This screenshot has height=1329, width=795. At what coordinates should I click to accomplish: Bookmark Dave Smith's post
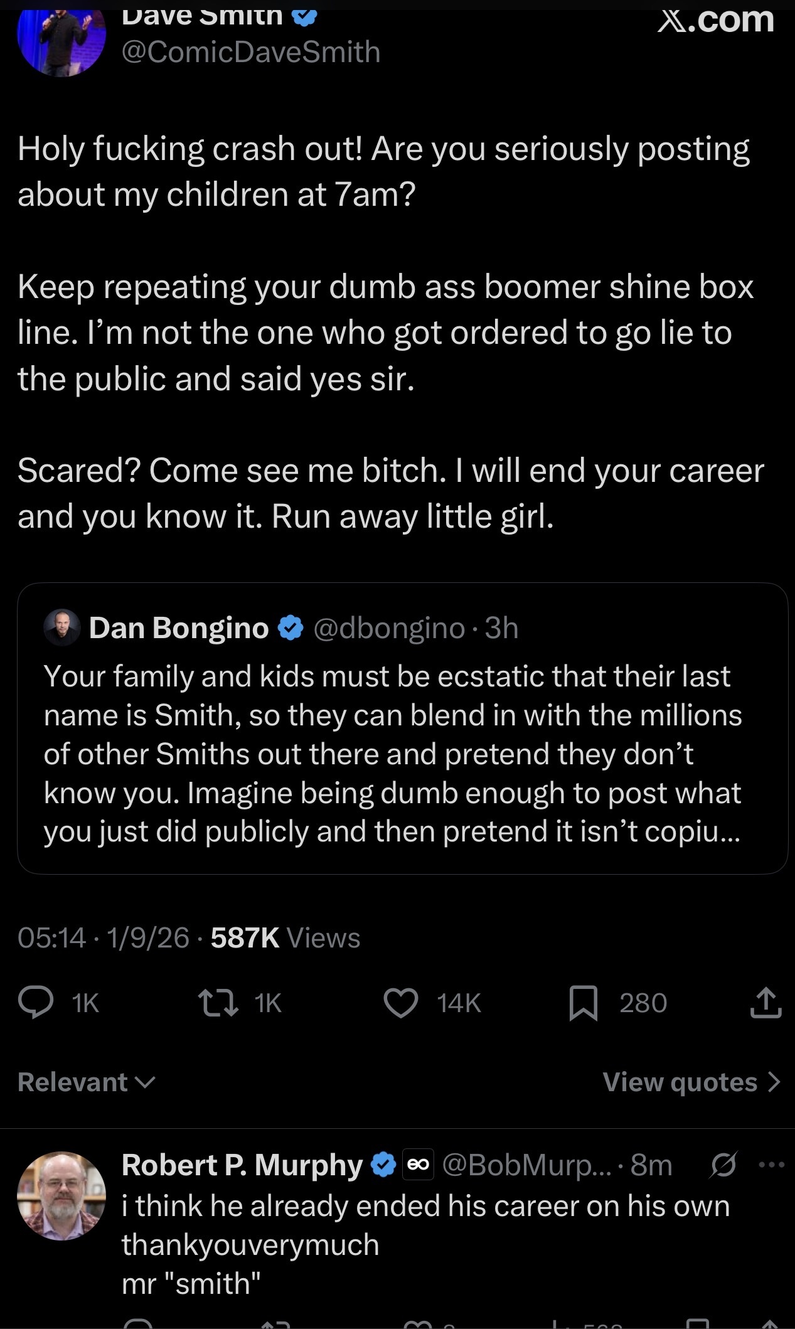point(583,1002)
